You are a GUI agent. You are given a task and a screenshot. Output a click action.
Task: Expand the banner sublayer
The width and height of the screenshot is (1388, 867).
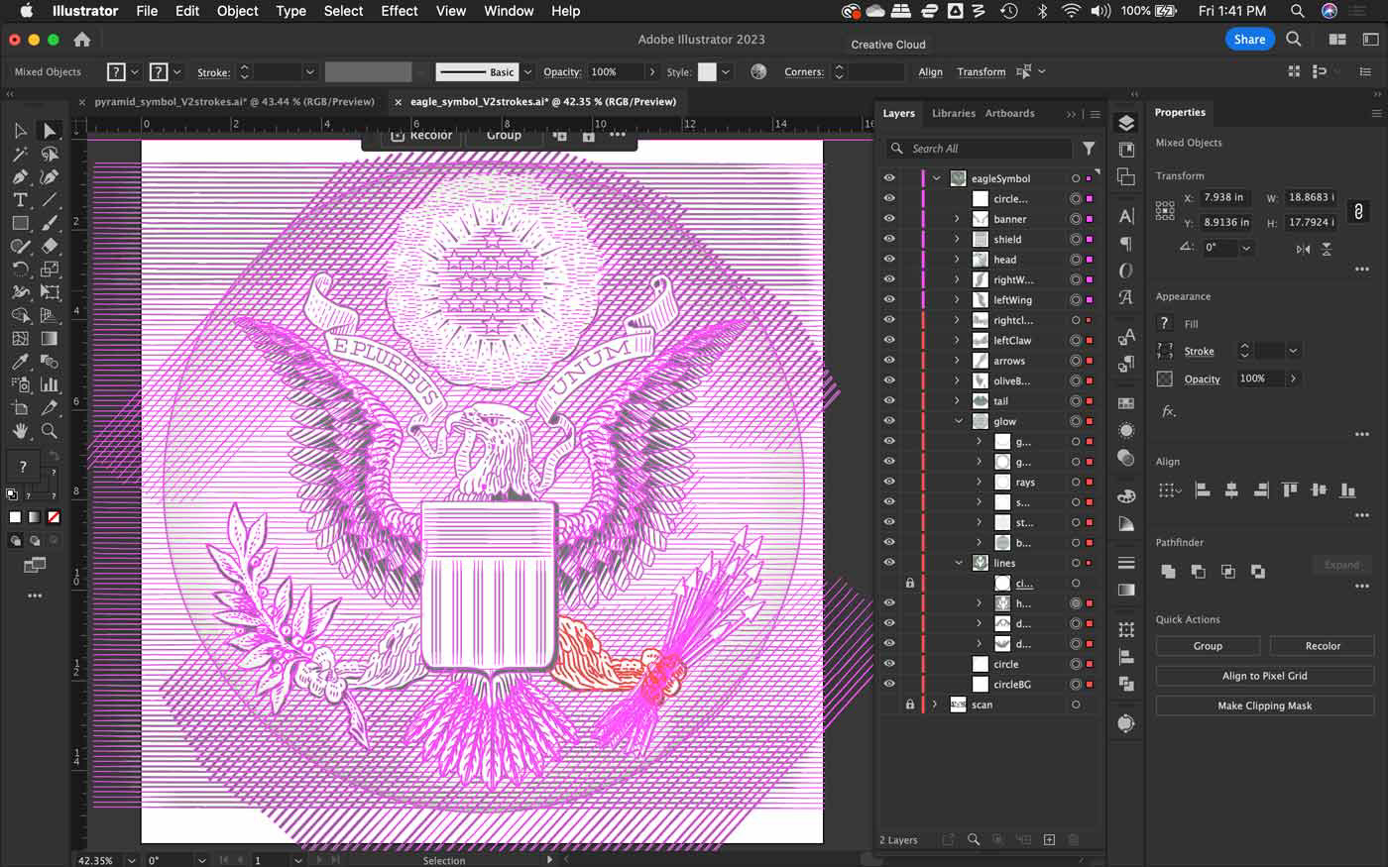coord(957,219)
